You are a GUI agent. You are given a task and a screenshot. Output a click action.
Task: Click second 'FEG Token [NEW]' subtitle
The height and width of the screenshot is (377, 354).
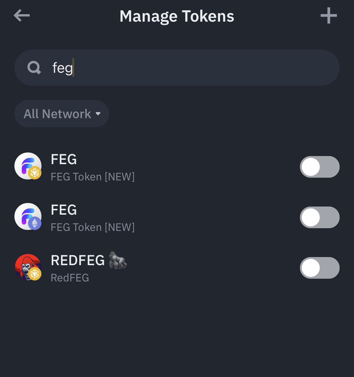point(92,228)
